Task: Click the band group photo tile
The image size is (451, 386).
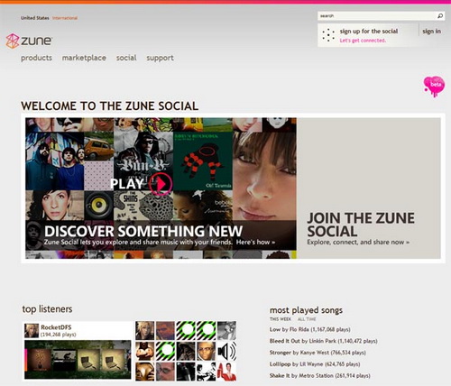Action: (55, 161)
